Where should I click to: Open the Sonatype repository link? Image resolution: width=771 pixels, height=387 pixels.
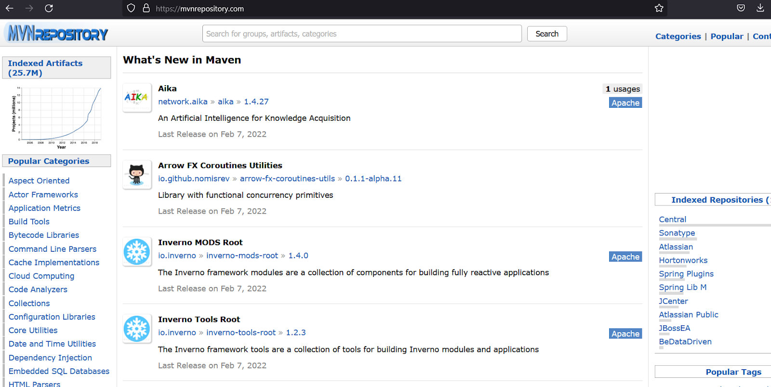[677, 233]
